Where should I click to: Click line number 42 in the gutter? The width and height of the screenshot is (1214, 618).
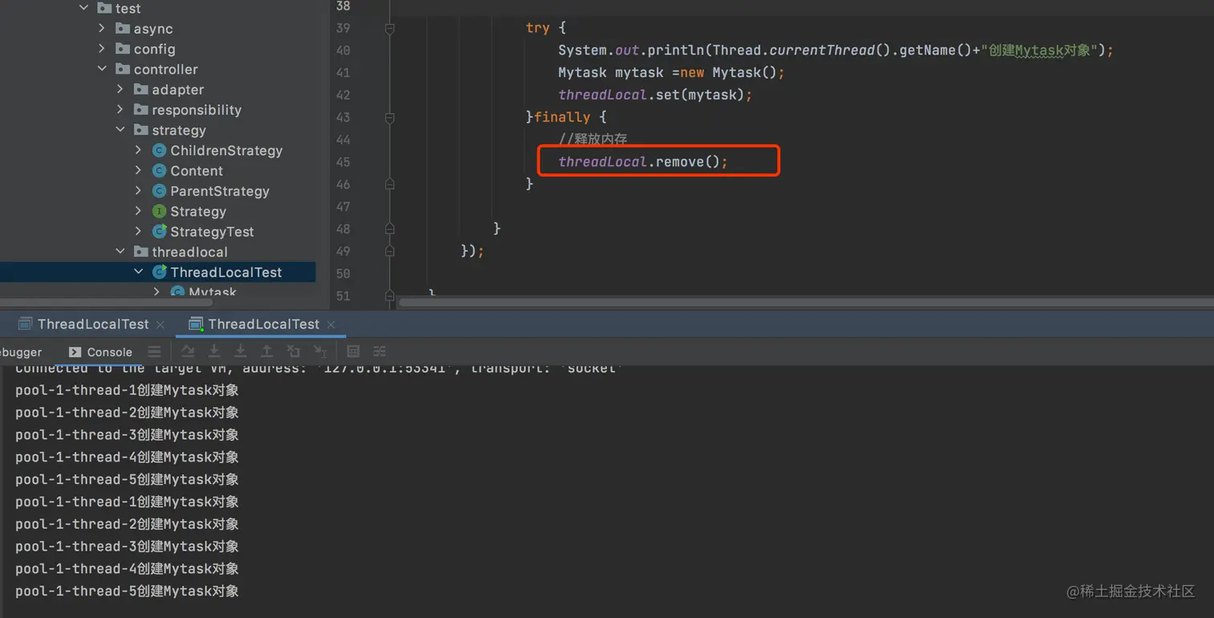[343, 95]
